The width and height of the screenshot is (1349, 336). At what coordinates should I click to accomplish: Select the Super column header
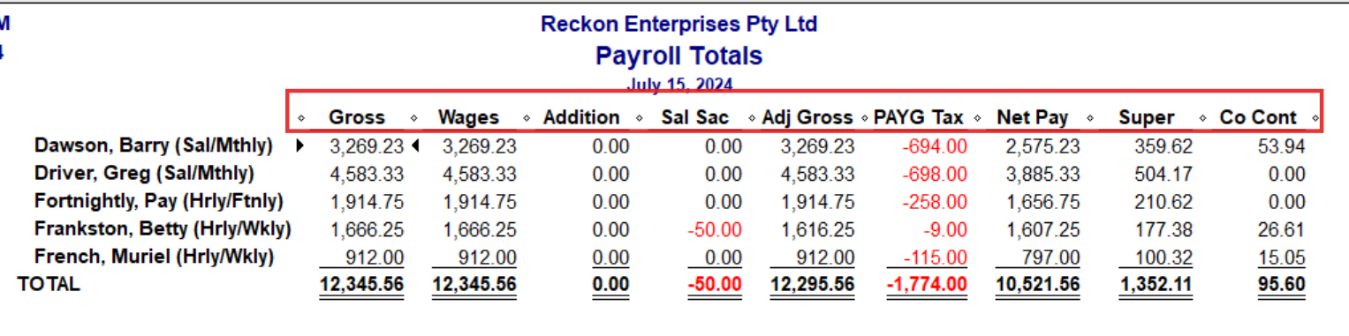tap(1146, 117)
